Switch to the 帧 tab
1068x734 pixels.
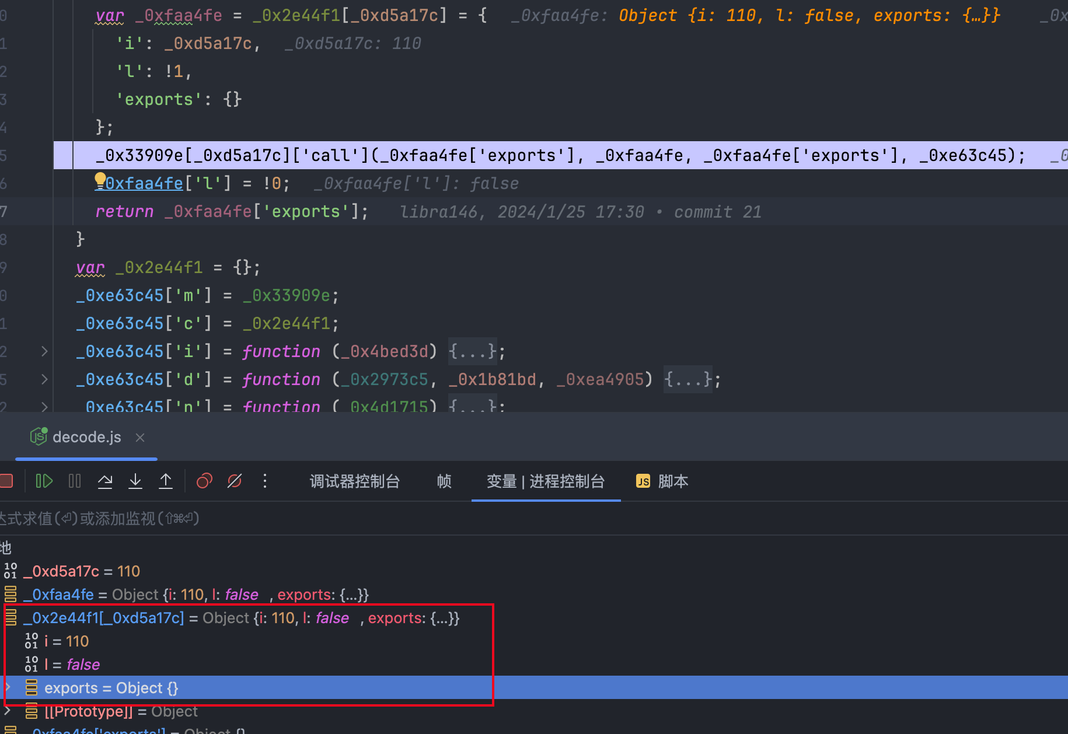pyautogui.click(x=444, y=481)
